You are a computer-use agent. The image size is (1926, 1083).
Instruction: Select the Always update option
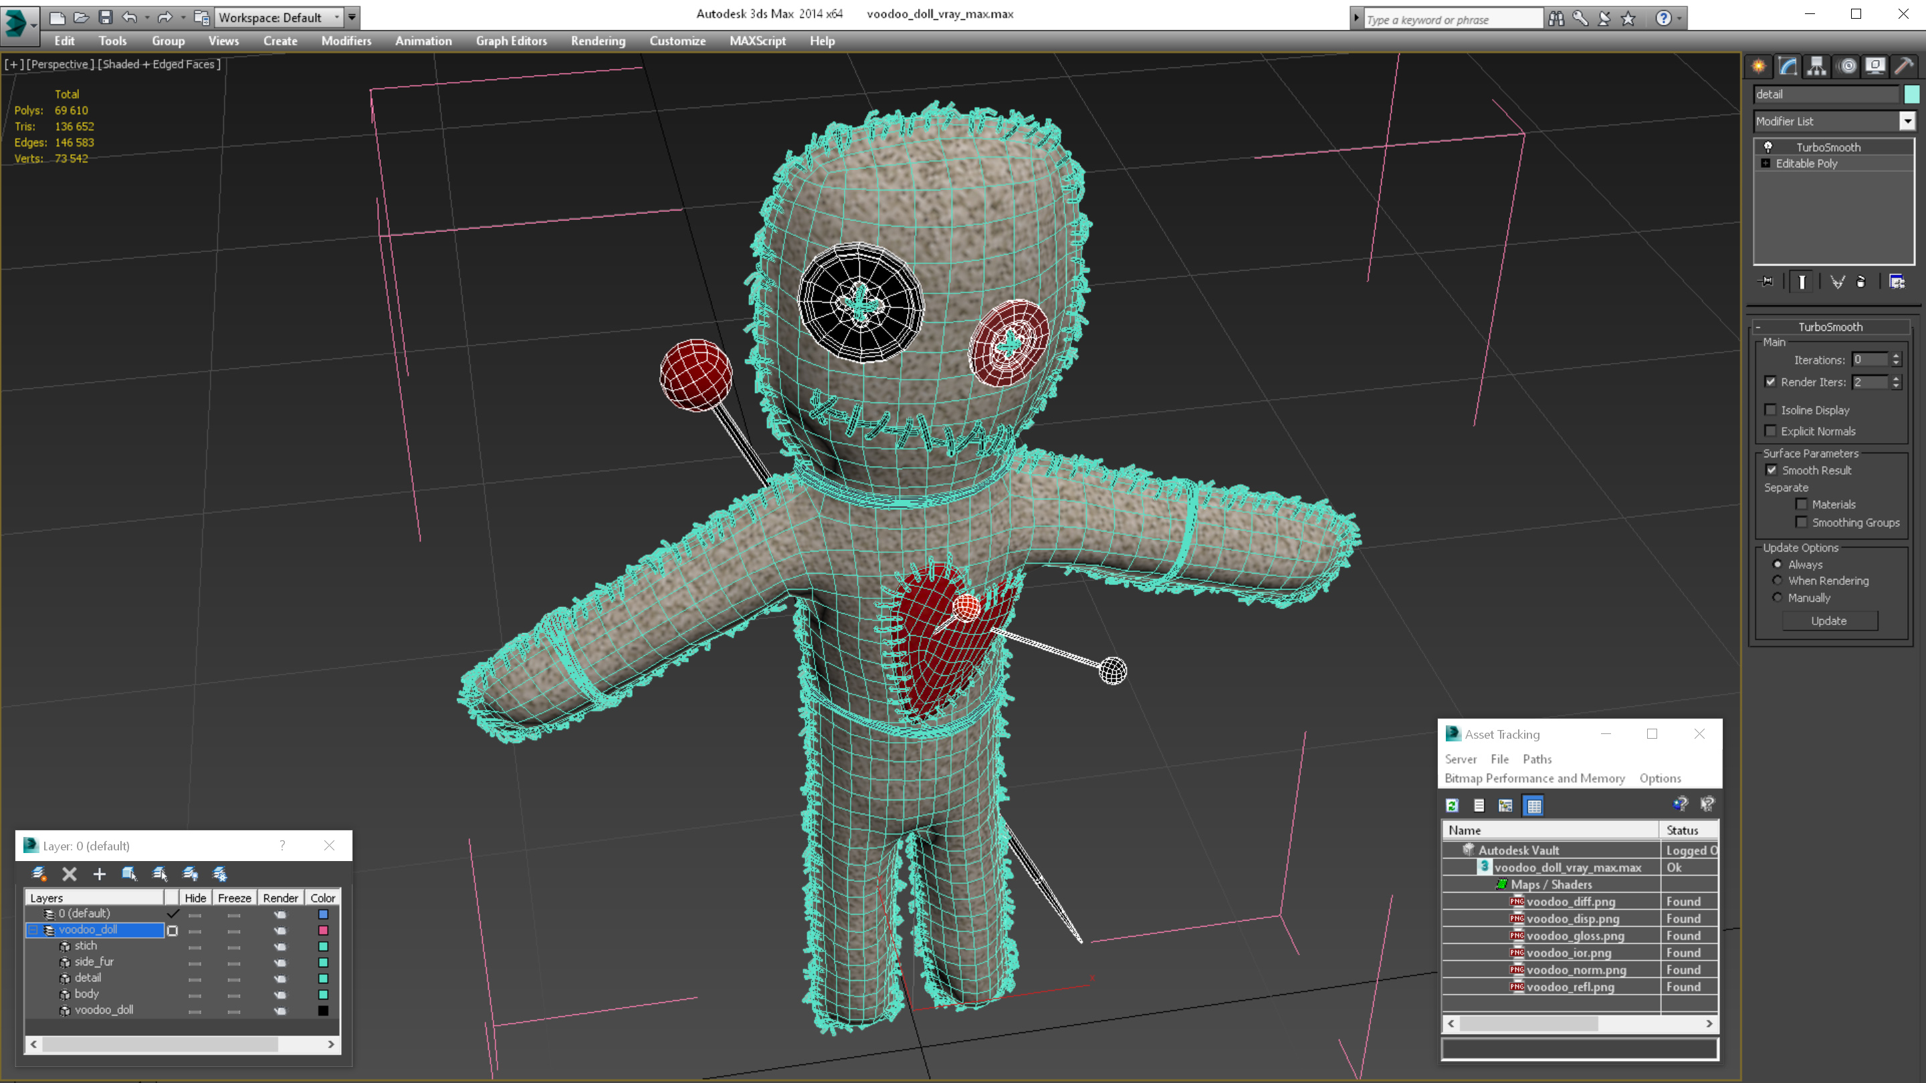[1778, 564]
